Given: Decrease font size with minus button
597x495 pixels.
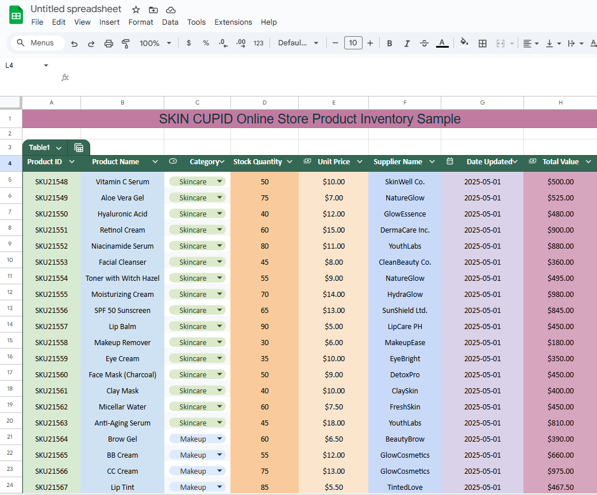Looking at the screenshot, I should tap(335, 43).
